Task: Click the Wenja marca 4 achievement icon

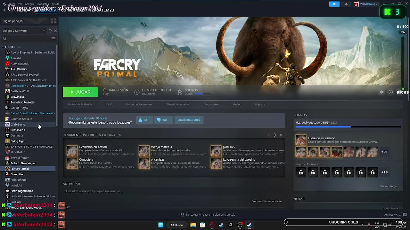Action: click(144, 151)
